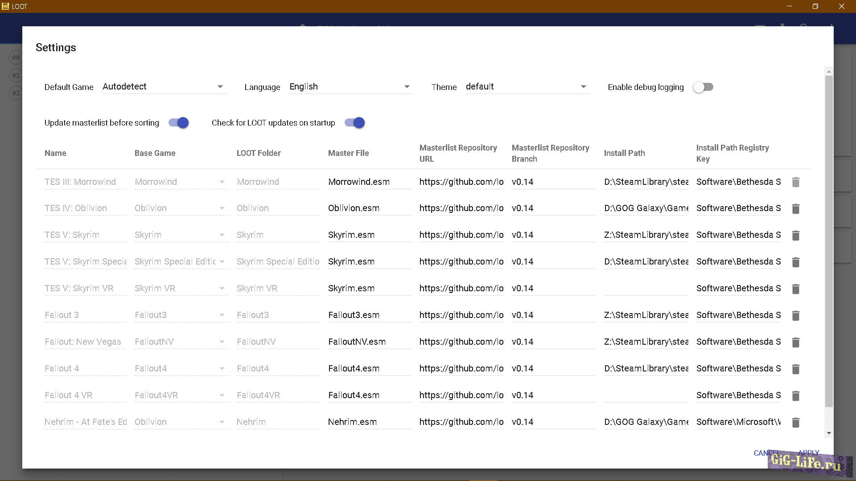This screenshot has width=856, height=481.
Task: Click the LOOT icon in the title bar
Action: 5,6
